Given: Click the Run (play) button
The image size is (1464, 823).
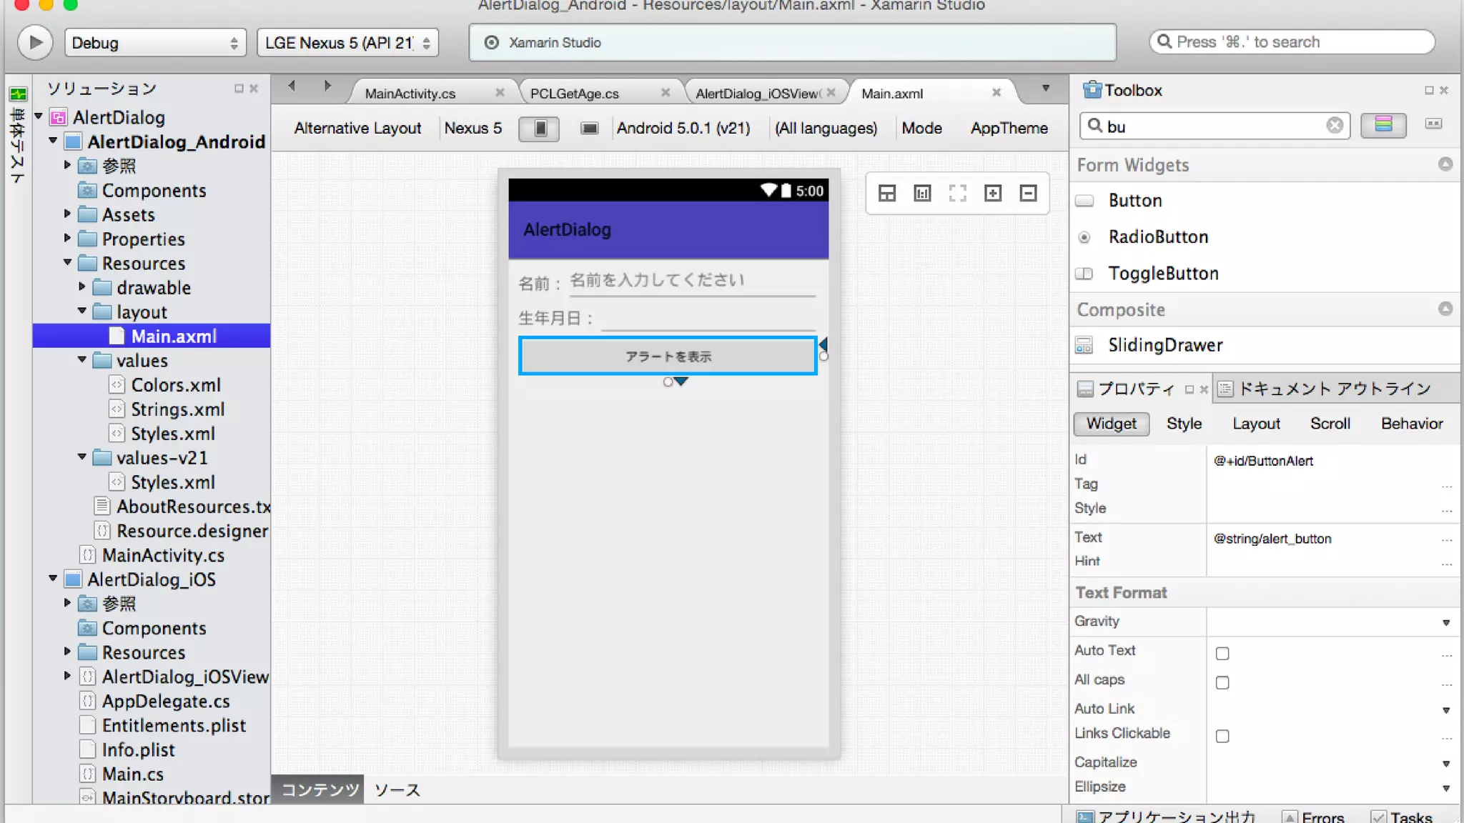Looking at the screenshot, I should (x=35, y=43).
